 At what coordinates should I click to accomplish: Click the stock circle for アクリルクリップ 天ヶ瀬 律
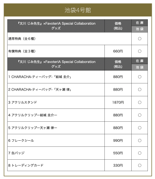pyautogui.click(x=140, y=128)
